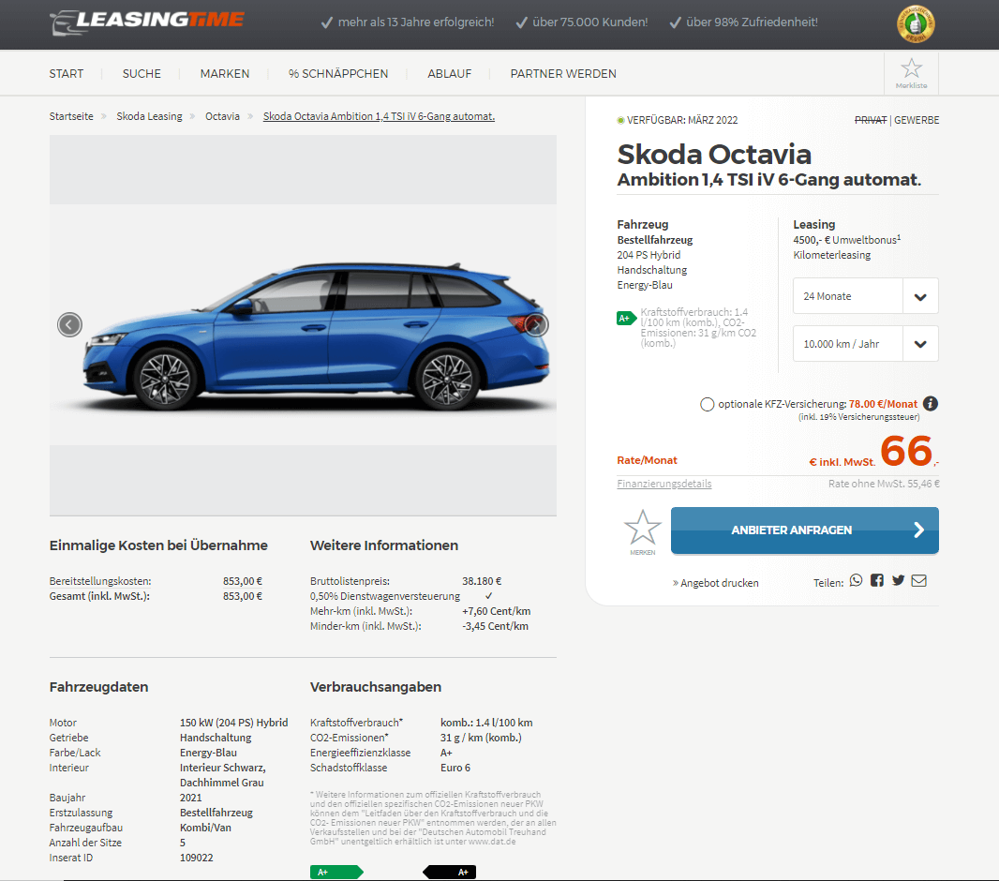Open ABLAUF menu item

tap(449, 74)
